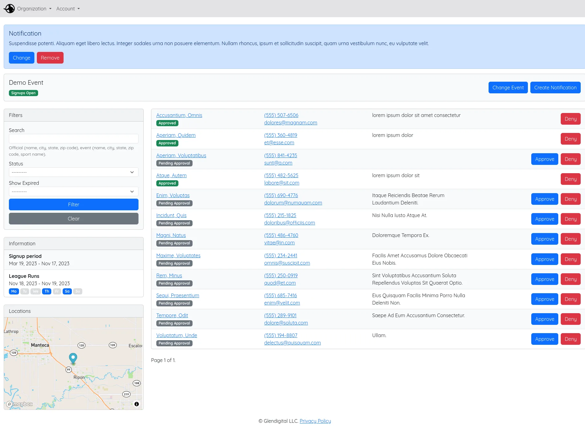585x432 pixels.
Task: Toggle the Sa day badge
Action: (67, 291)
